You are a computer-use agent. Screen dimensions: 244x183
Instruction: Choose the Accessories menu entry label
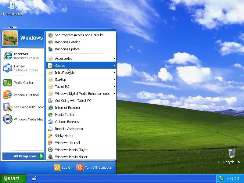coord(63,59)
